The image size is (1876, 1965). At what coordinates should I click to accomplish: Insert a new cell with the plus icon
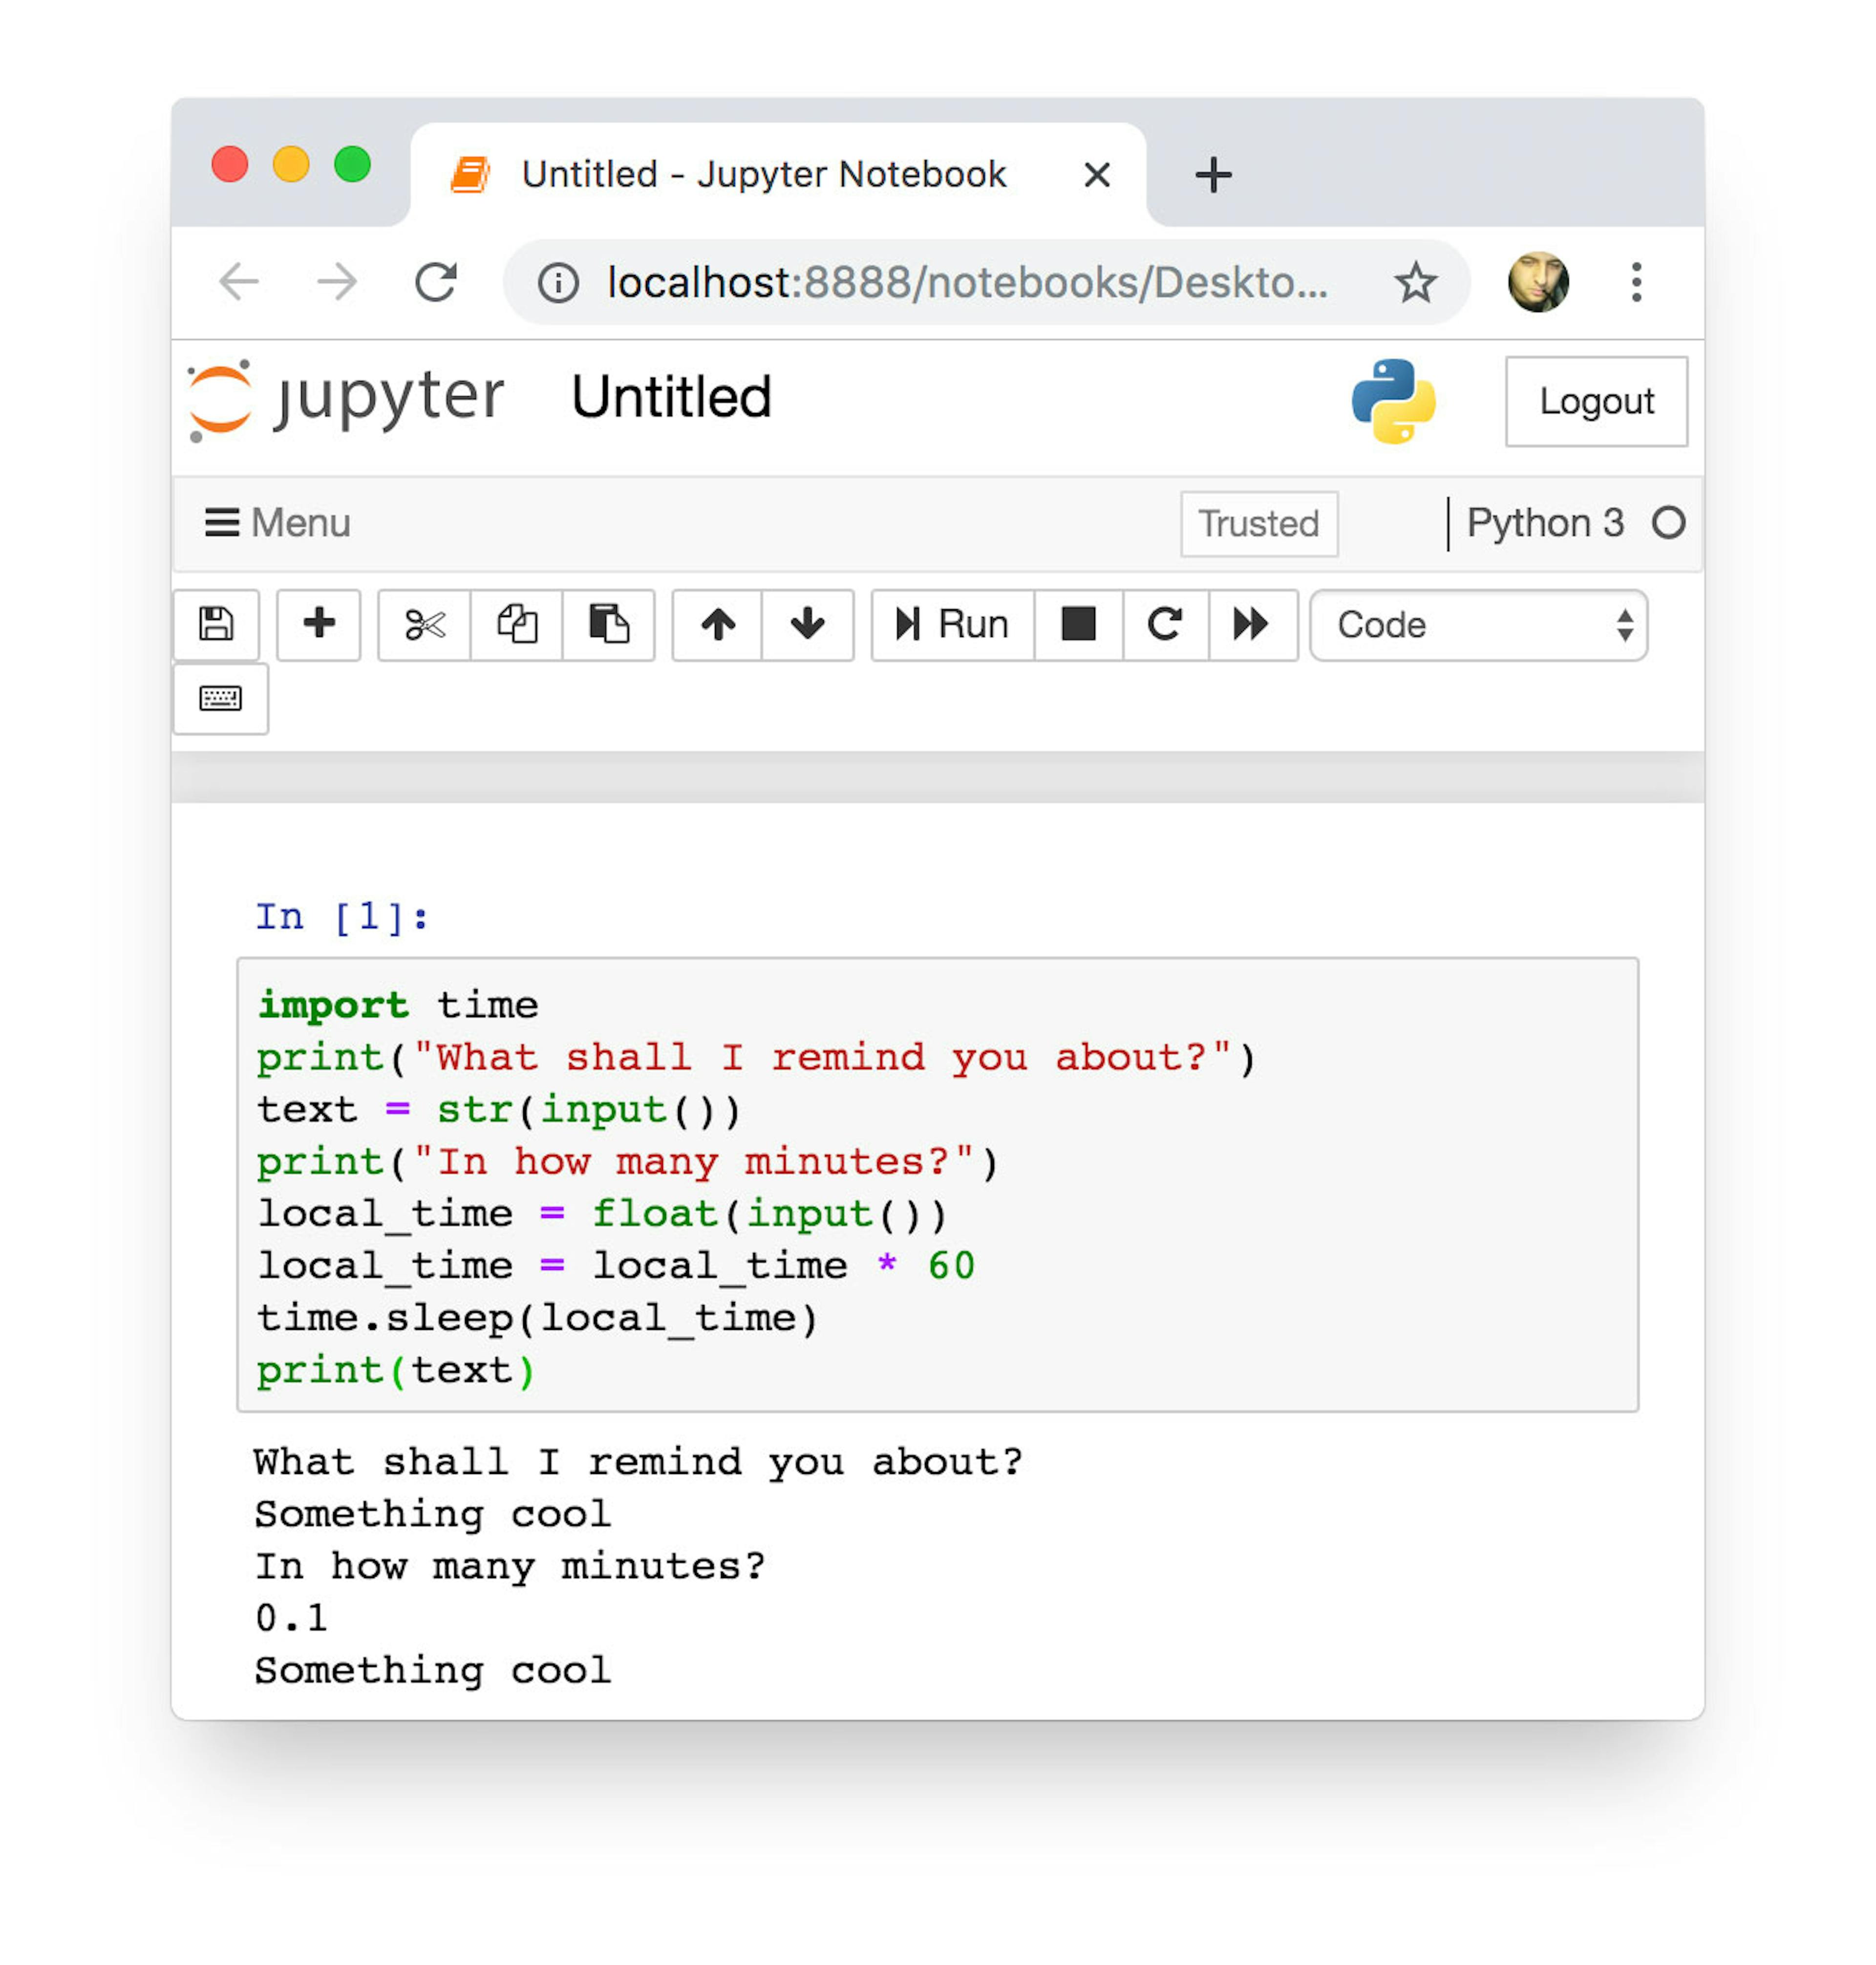point(318,625)
